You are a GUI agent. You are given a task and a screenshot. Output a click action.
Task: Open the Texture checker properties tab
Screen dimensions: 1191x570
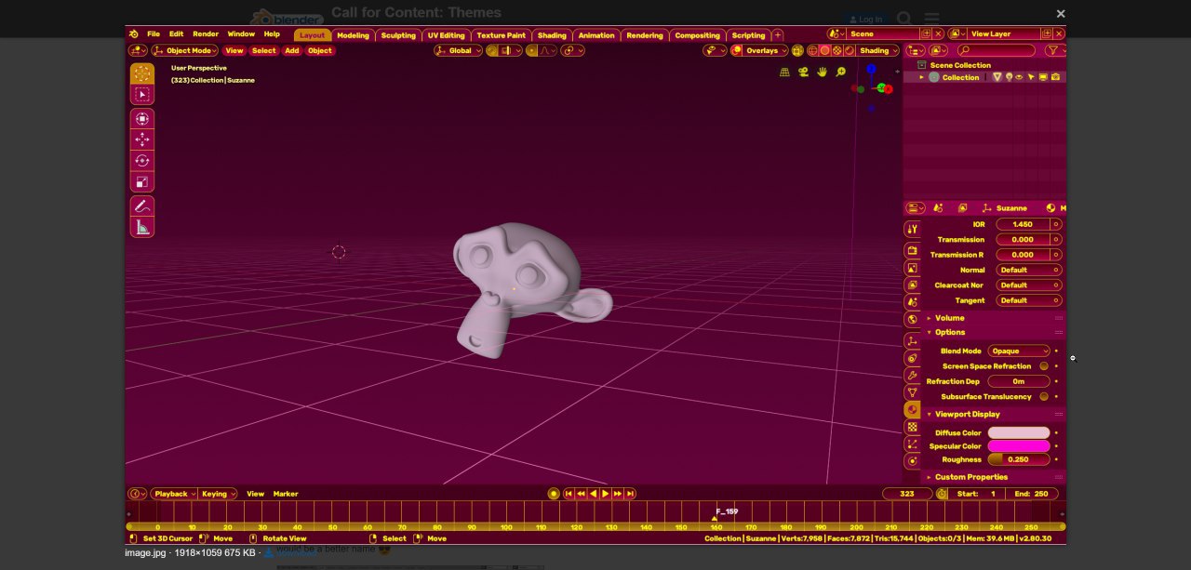(912, 427)
